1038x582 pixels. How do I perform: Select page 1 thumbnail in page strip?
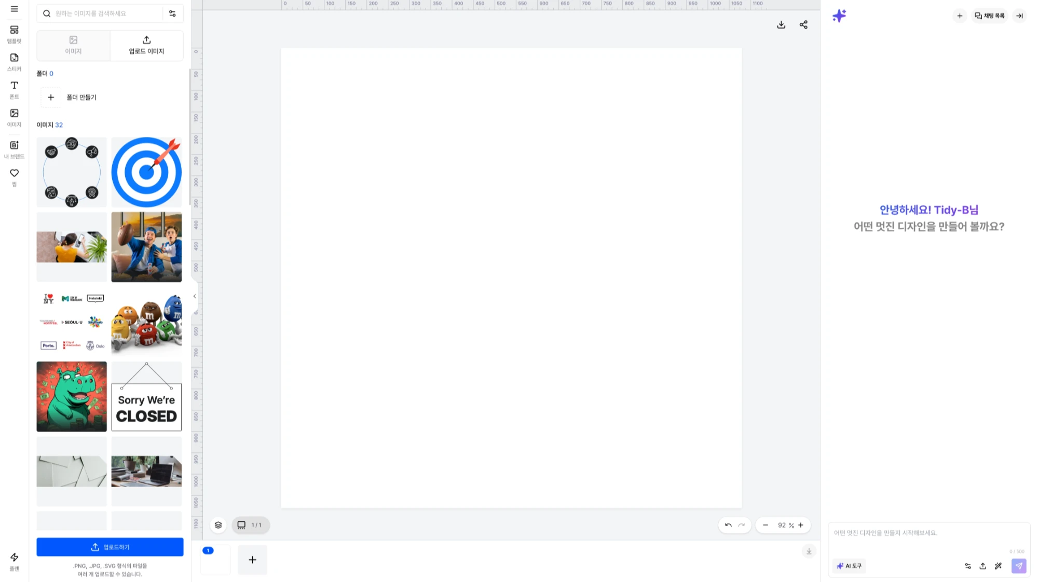(215, 560)
